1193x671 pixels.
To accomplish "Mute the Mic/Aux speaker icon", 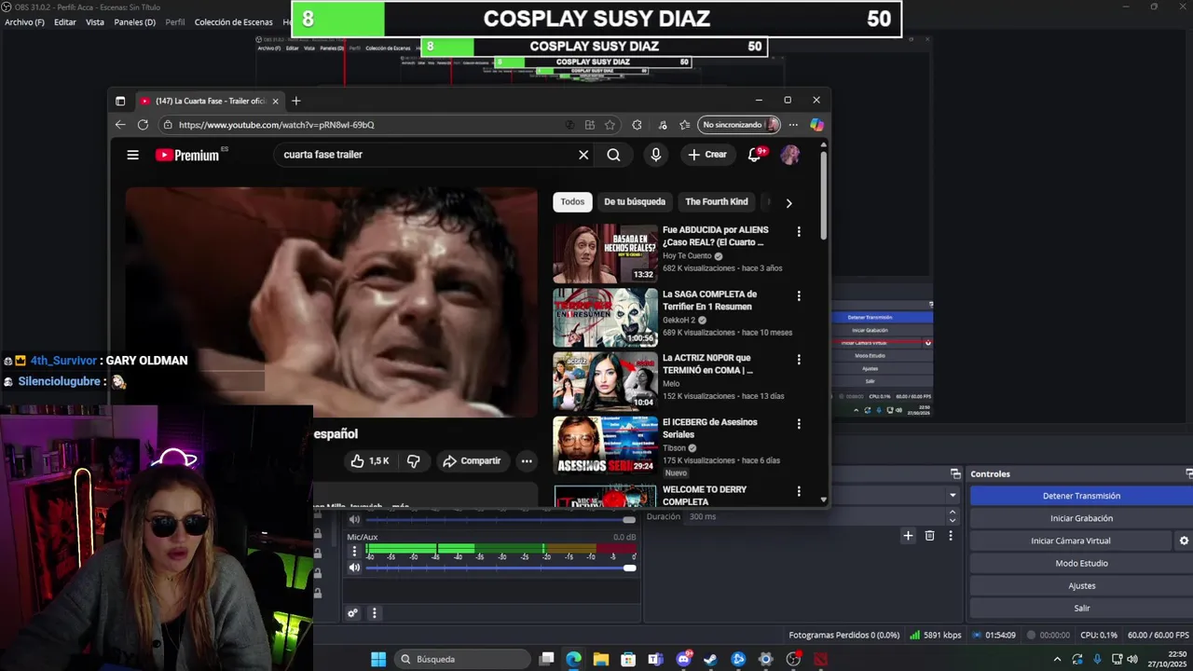I will pos(354,568).
